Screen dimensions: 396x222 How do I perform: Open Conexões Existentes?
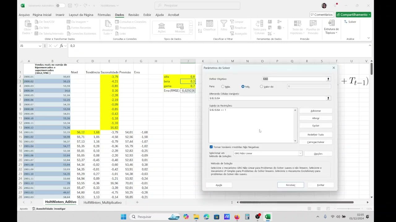pyautogui.click(x=81, y=34)
